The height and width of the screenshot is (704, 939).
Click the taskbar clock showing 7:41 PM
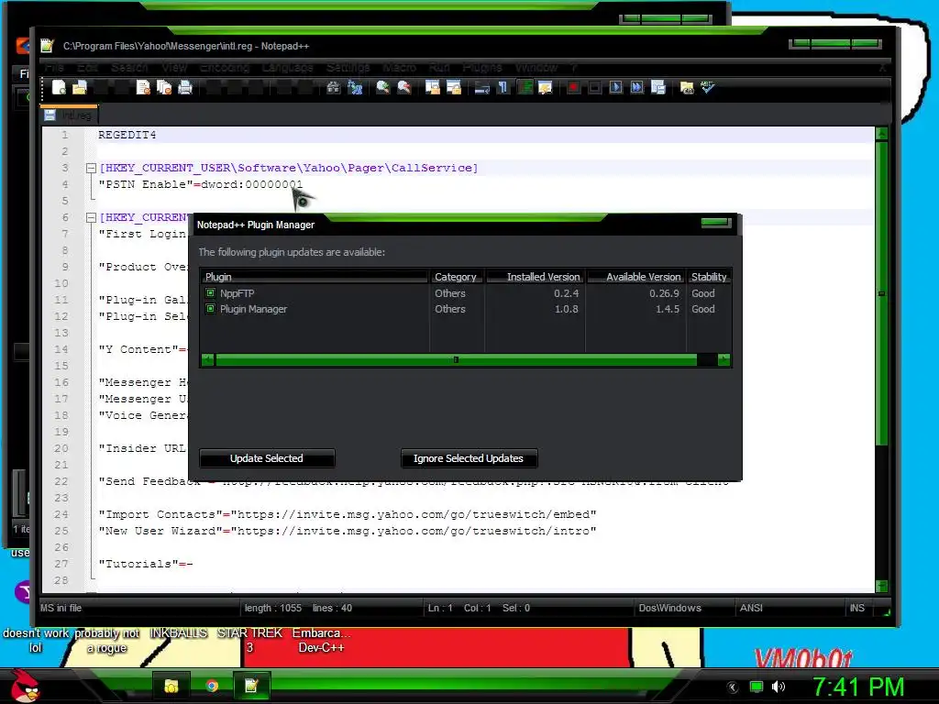[x=857, y=687]
